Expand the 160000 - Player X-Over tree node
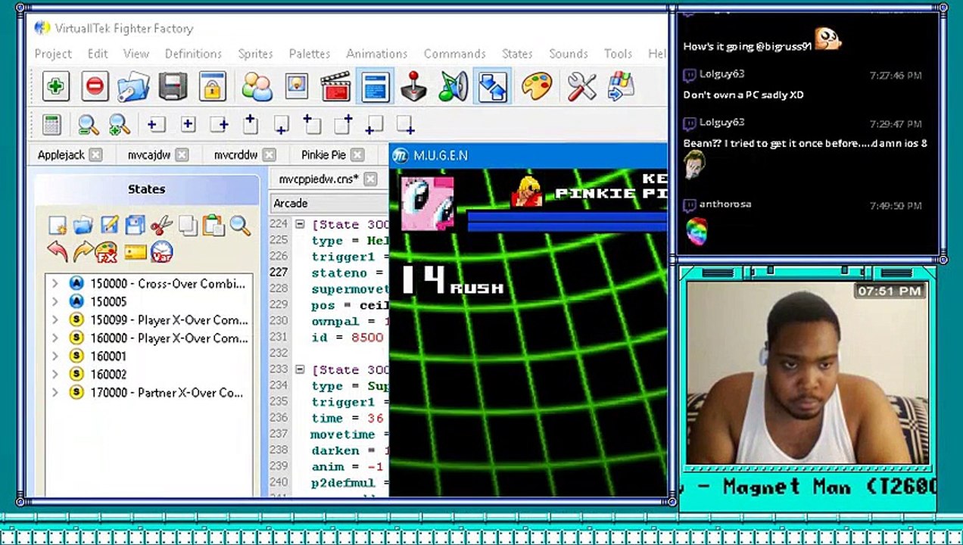This screenshot has height=545, width=963. click(55, 338)
